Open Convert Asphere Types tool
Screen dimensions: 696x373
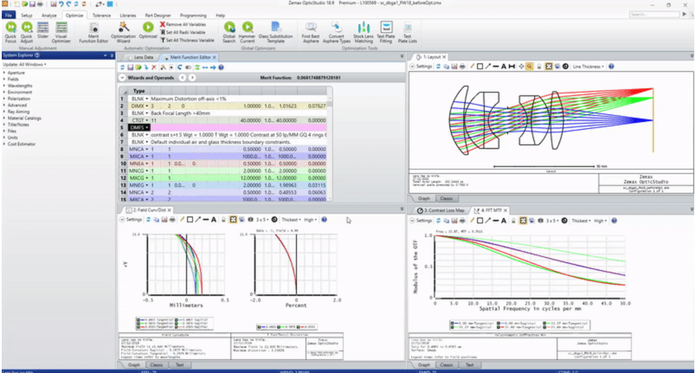click(x=336, y=32)
